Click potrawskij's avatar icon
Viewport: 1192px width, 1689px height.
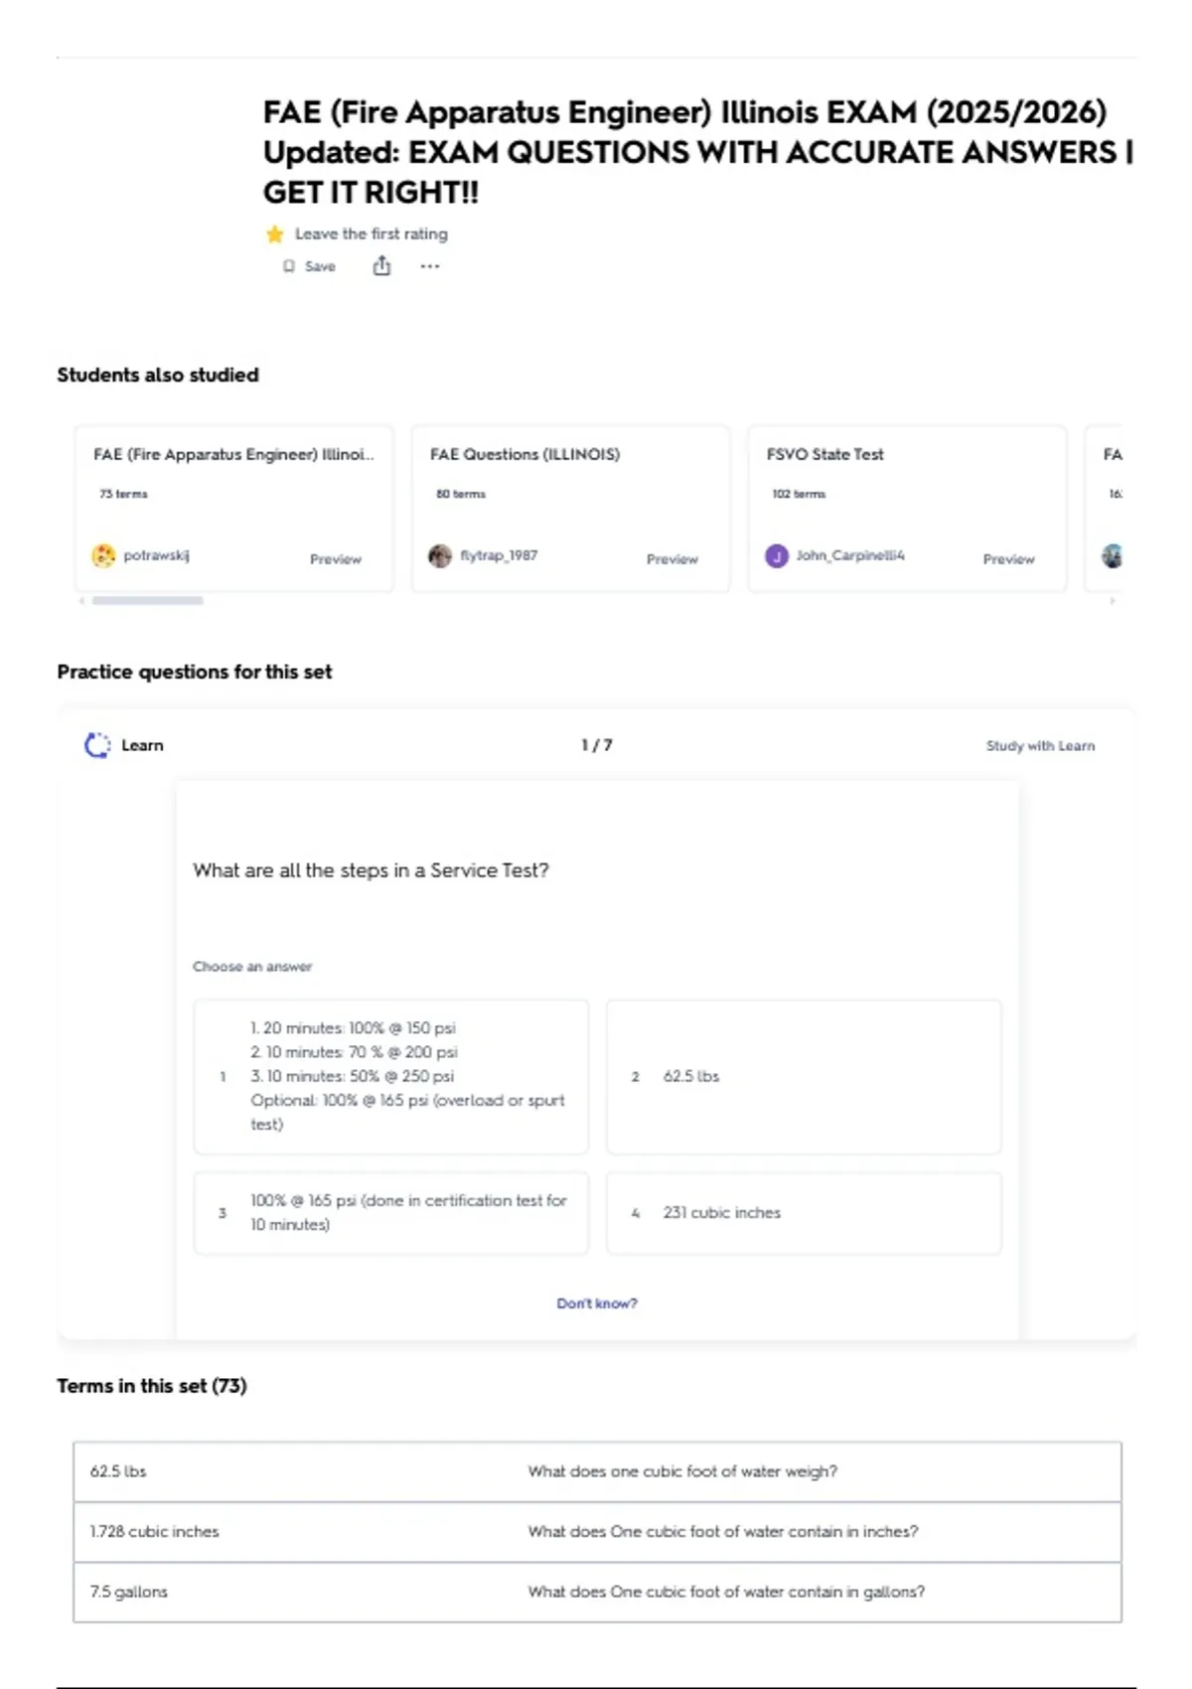[x=103, y=555]
